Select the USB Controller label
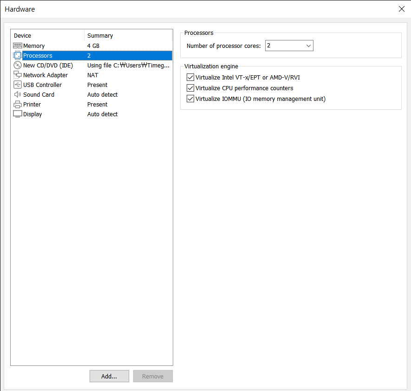This screenshot has height=391, width=411. point(42,85)
